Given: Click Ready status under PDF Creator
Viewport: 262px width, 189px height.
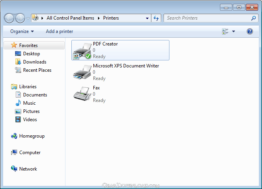Looking at the screenshot, I should [x=99, y=56].
